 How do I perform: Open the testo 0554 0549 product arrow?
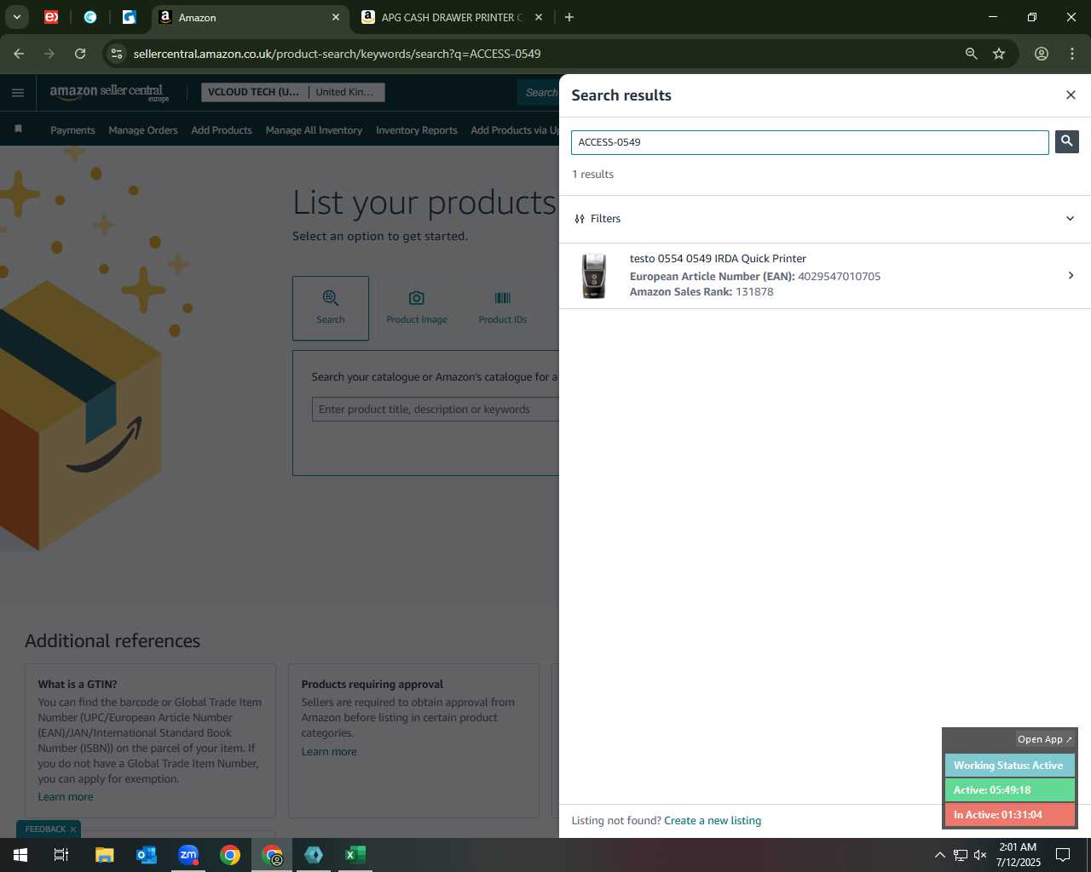click(1071, 275)
